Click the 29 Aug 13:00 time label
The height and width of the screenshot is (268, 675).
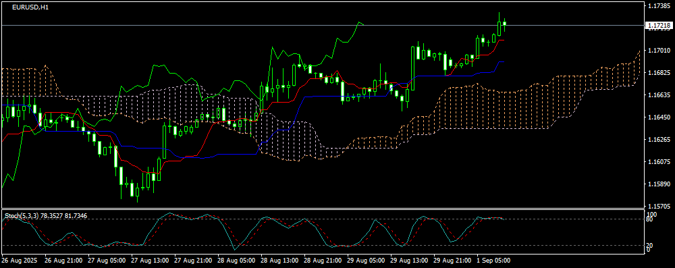[410, 261]
